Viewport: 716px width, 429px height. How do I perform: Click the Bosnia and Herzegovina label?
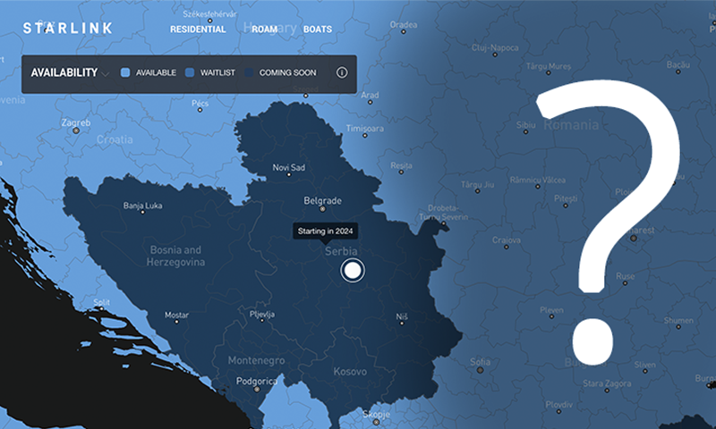point(175,257)
